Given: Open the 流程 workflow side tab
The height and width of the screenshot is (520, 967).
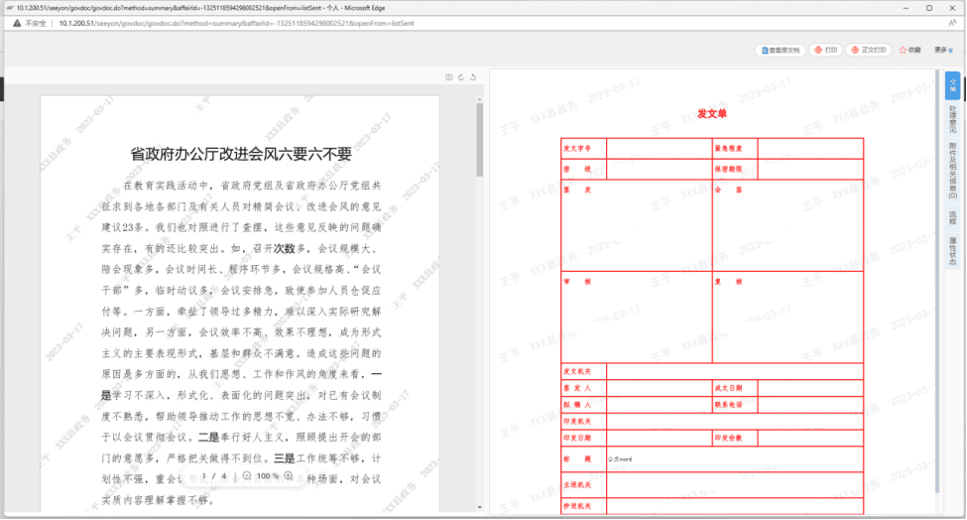Looking at the screenshot, I should (x=953, y=217).
